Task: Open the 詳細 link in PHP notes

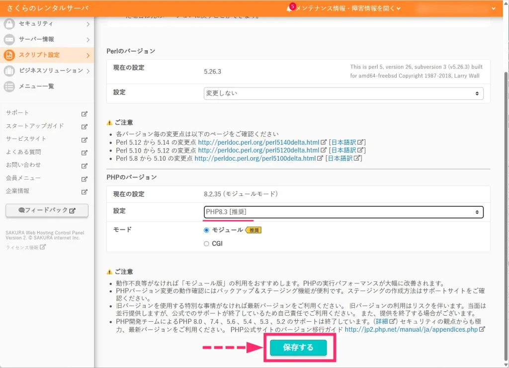Action: 382,321
